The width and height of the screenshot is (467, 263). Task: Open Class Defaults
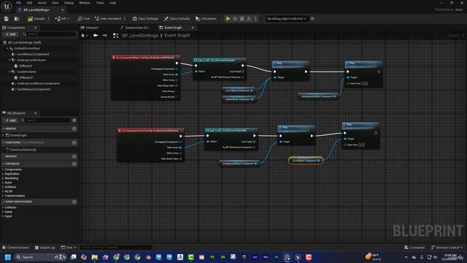pos(177,19)
